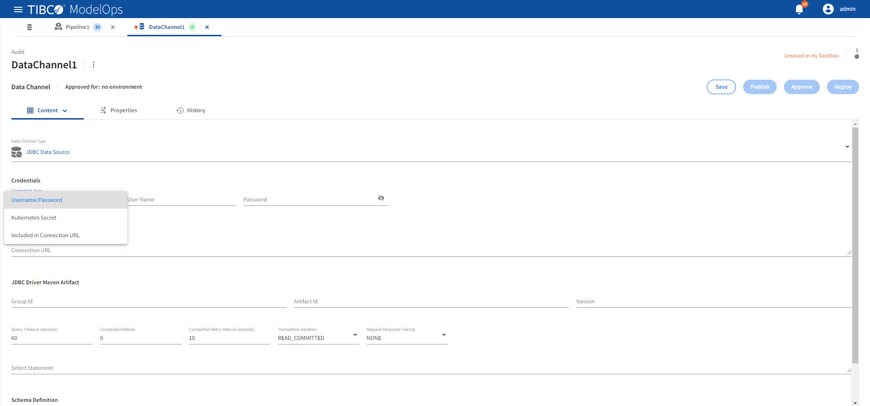Click the DataChannel1 tab's A status badge
Viewport: 870px width, 406px height.
point(193,27)
